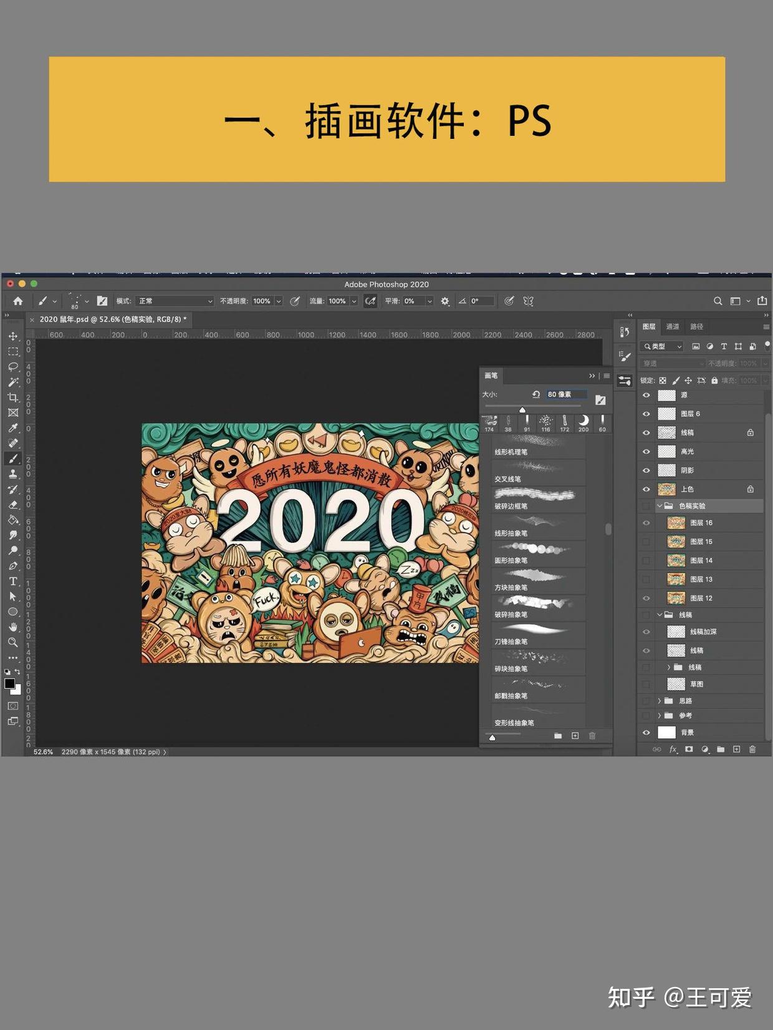Viewport: 773px width, 1030px height.
Task: Select the Lasso tool
Action: [x=13, y=366]
